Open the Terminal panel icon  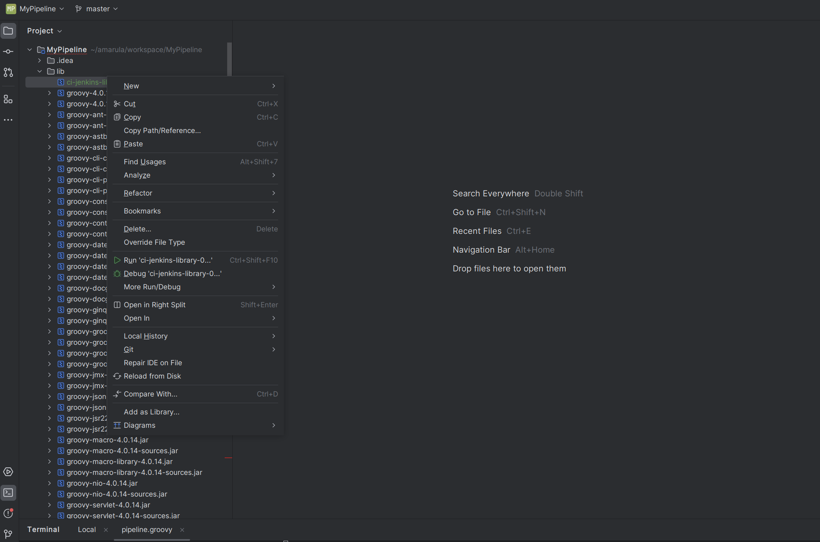click(x=9, y=492)
